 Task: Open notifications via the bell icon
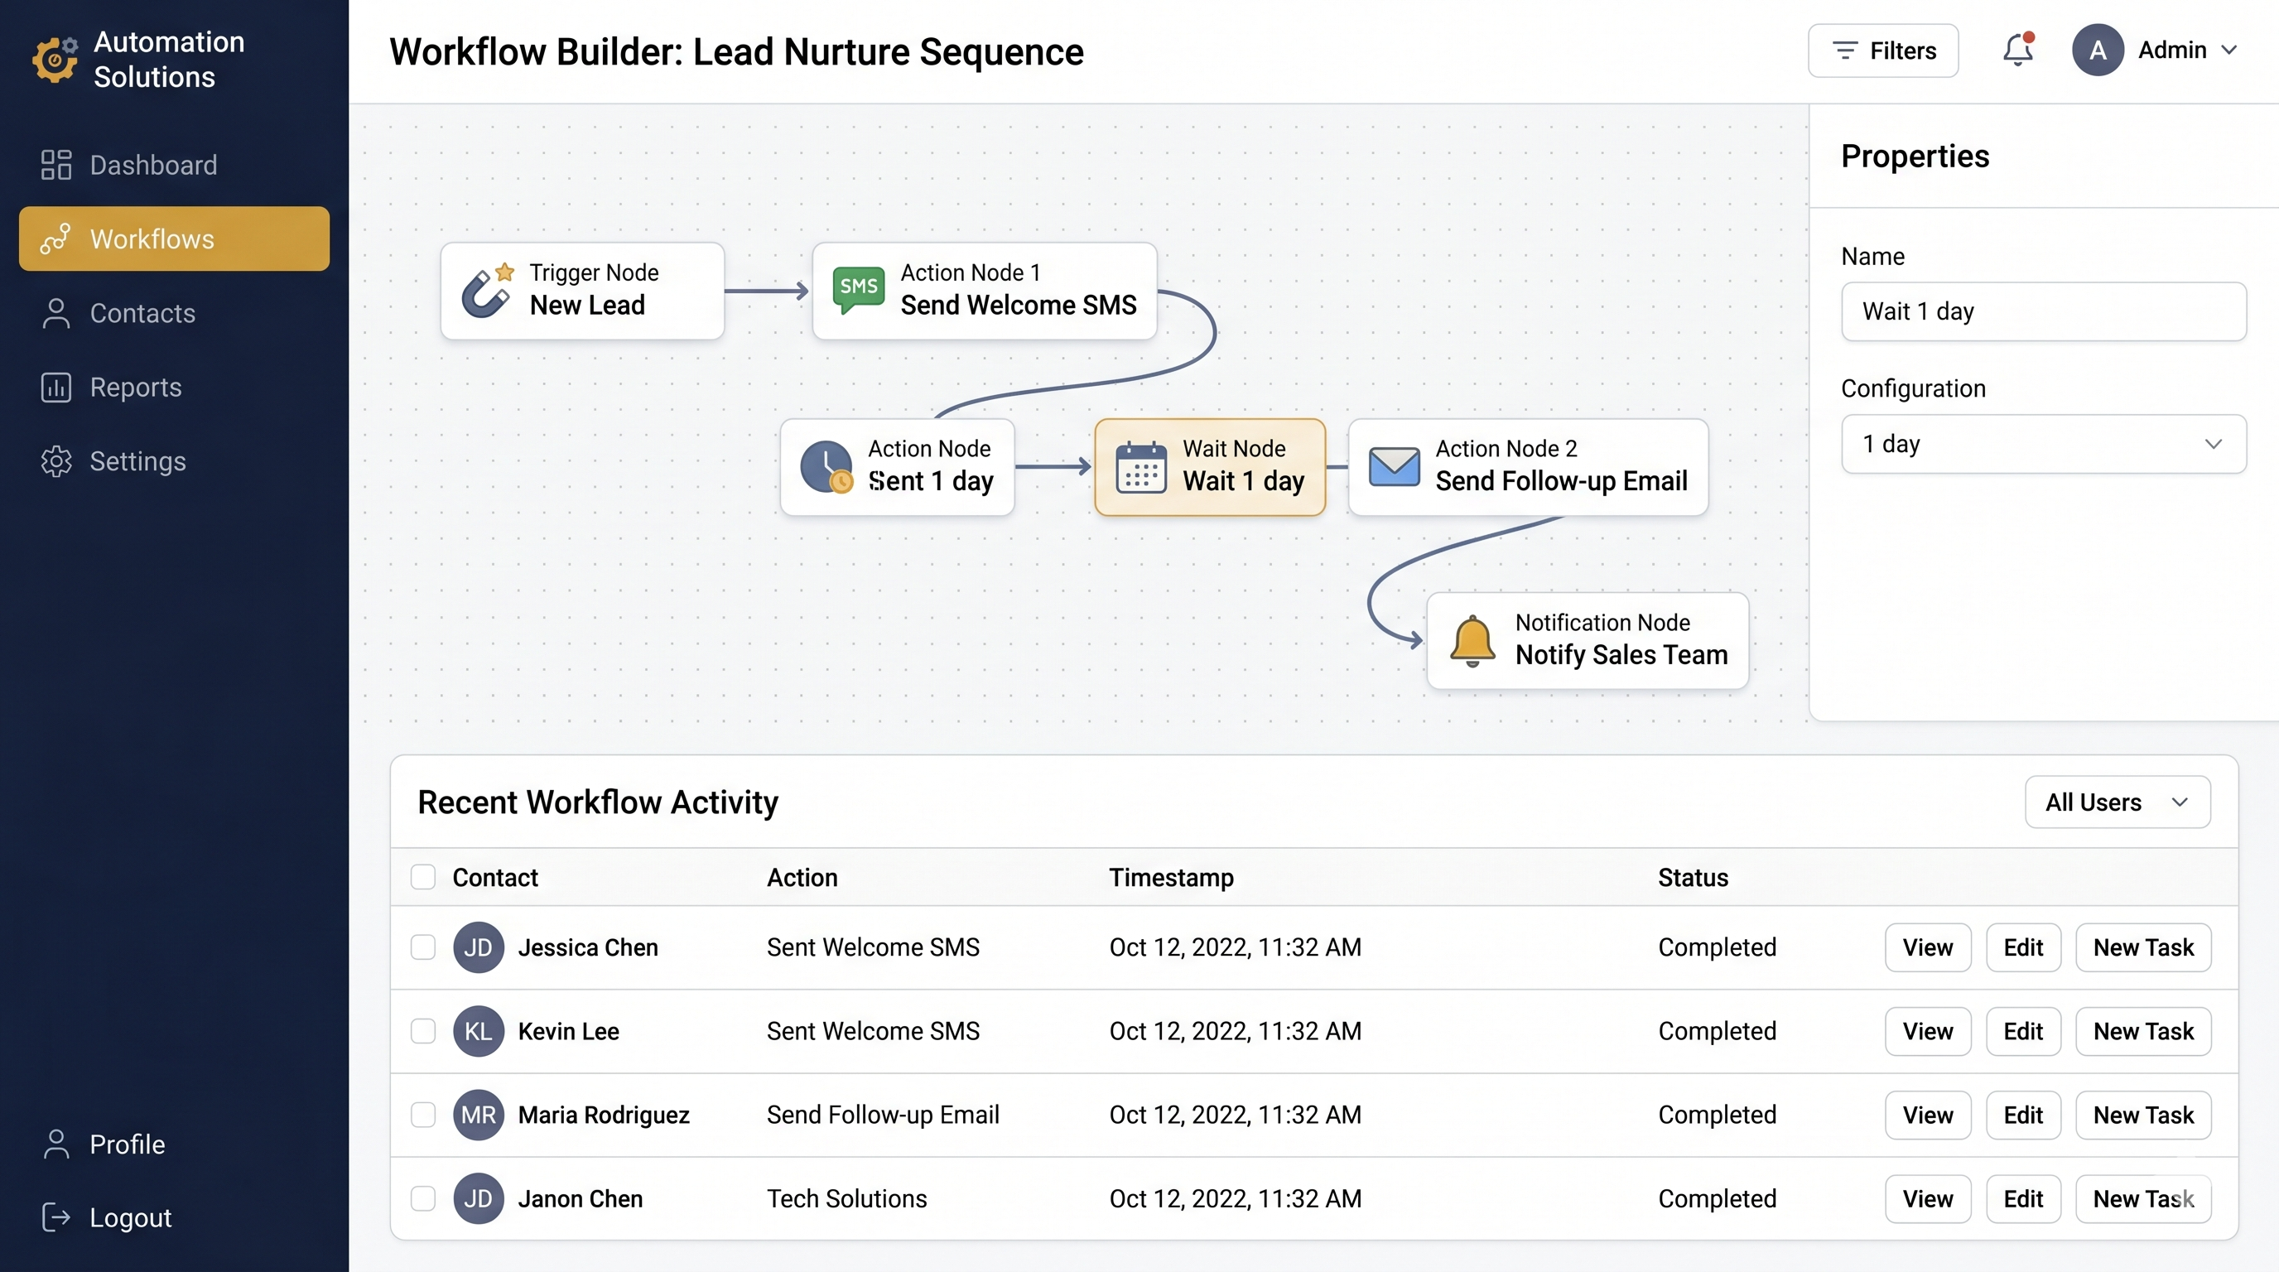(2018, 50)
